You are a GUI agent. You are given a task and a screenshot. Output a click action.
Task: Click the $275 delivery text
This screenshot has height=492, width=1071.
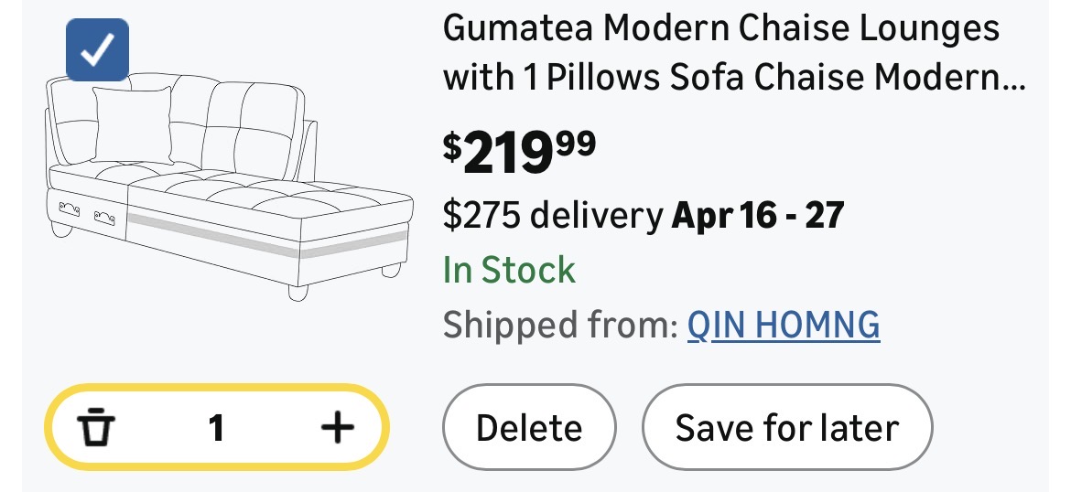tap(553, 215)
